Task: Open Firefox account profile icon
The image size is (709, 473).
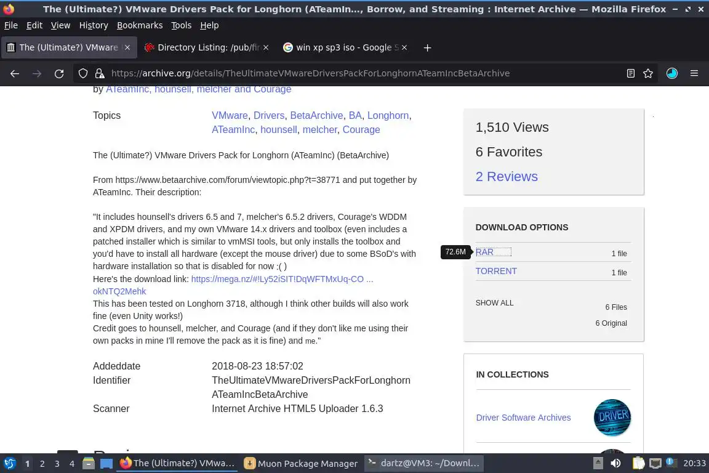Action: click(672, 73)
